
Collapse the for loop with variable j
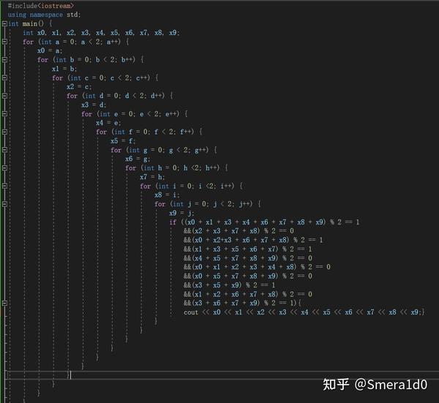[x=4, y=204]
